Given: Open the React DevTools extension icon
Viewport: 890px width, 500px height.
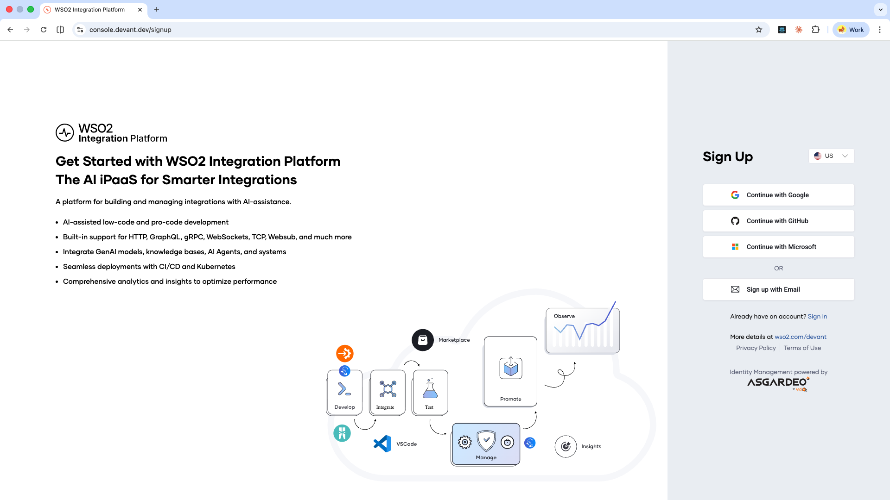Looking at the screenshot, I should [x=782, y=30].
